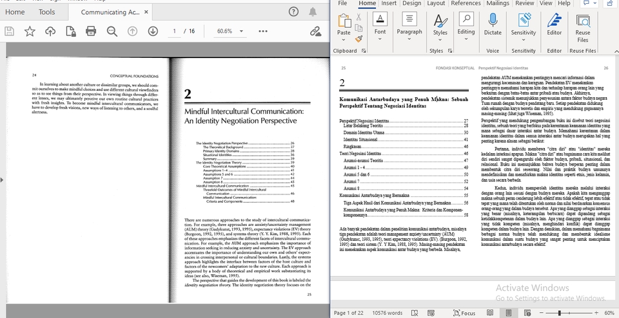Screen dimensions: 619x318
Task: Switch to Review tab in Word
Action: click(524, 3)
